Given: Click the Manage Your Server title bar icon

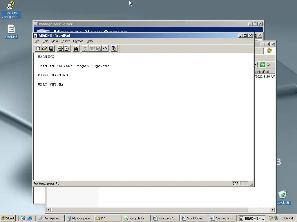Looking at the screenshot, I should click(x=36, y=24).
